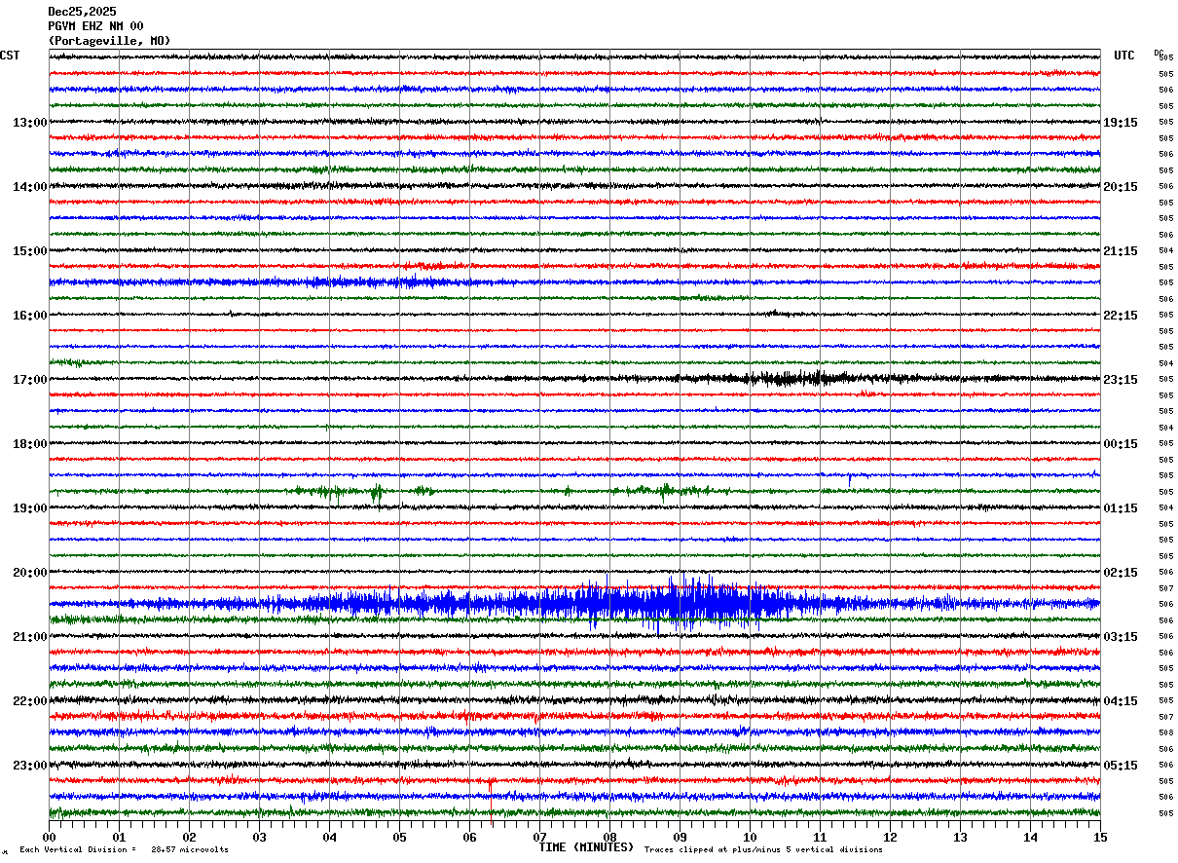The image size is (1178, 863).
Task: Select the 17:00 CST time label
Action: point(30,380)
